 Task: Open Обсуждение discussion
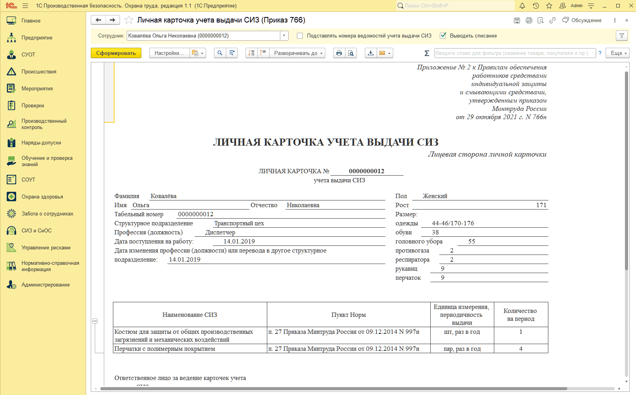point(582,21)
